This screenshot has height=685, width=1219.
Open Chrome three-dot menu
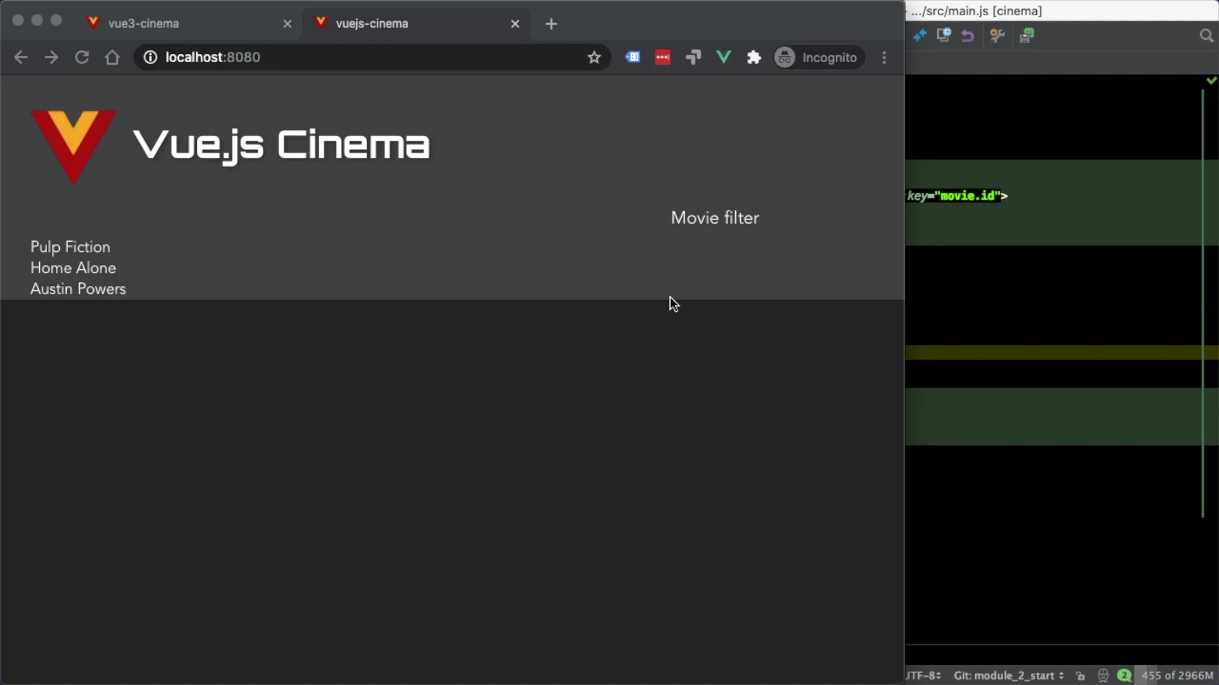click(884, 58)
